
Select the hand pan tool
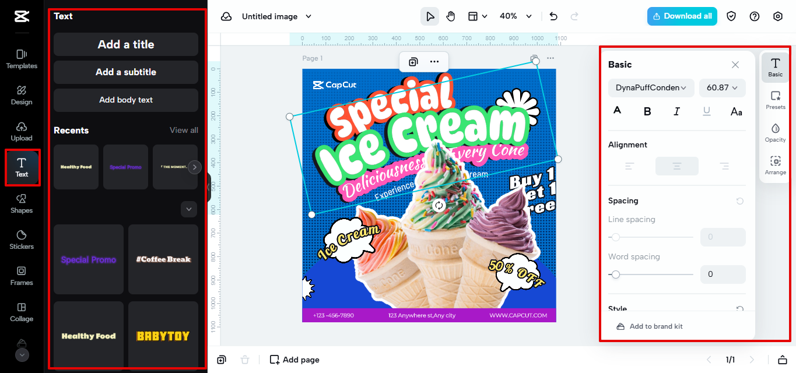tap(451, 16)
